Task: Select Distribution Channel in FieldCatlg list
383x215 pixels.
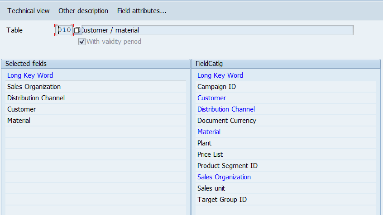Action: (286, 109)
